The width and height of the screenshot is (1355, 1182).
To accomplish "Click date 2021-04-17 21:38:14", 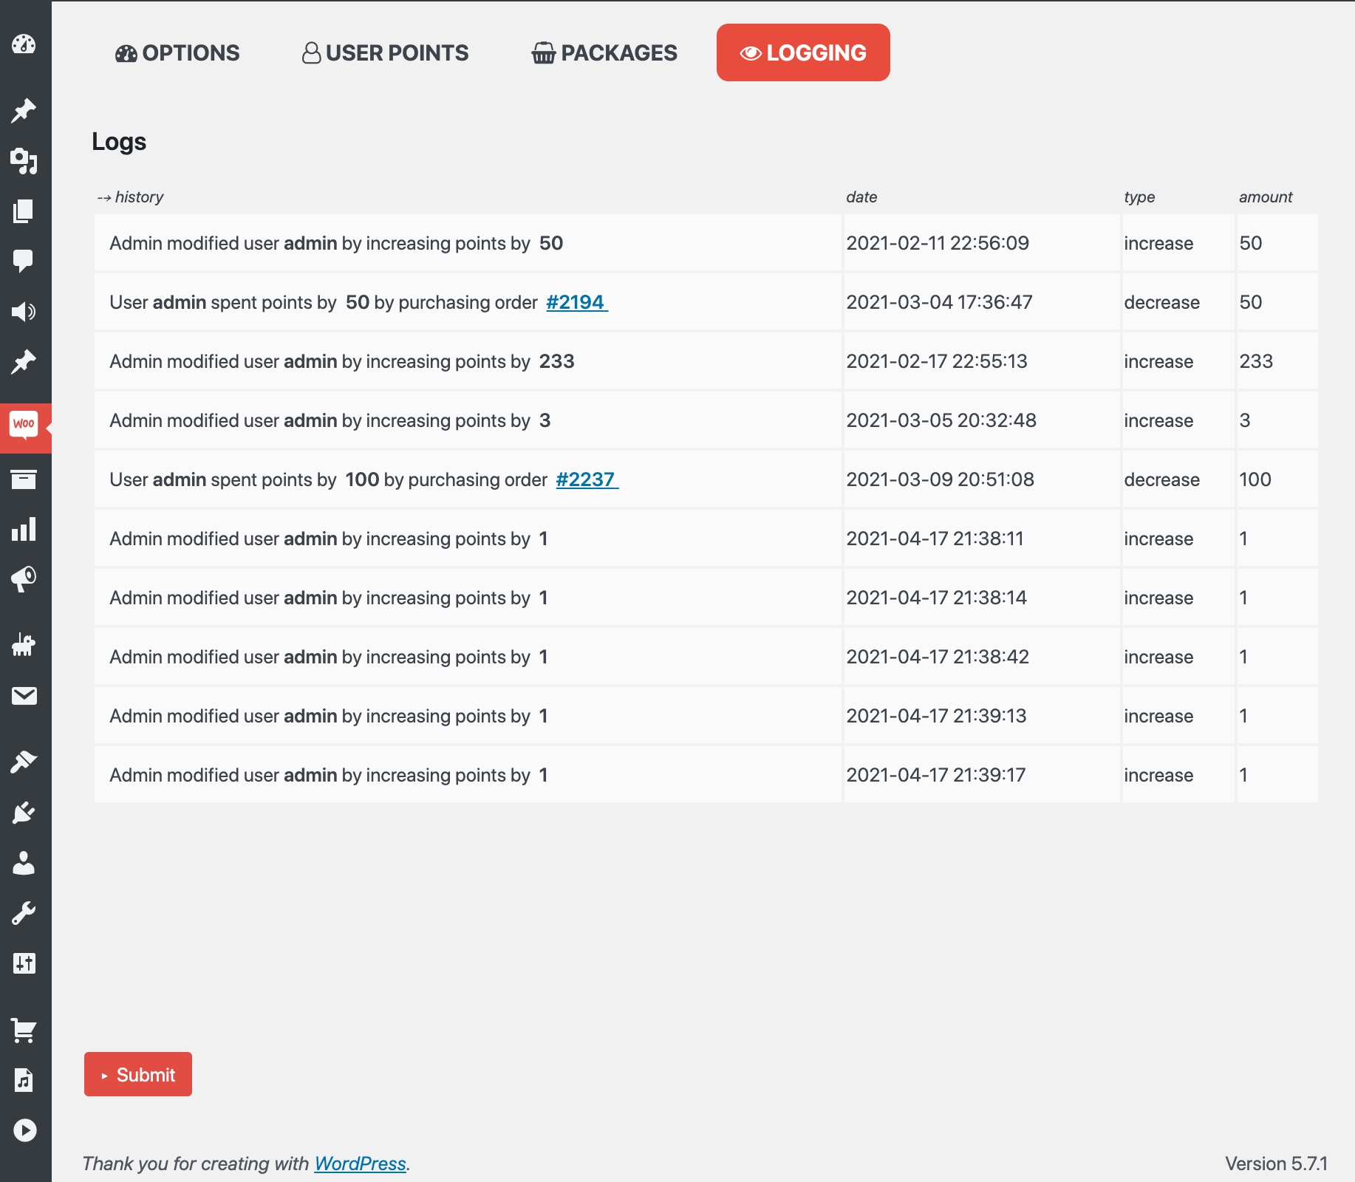I will 936,598.
